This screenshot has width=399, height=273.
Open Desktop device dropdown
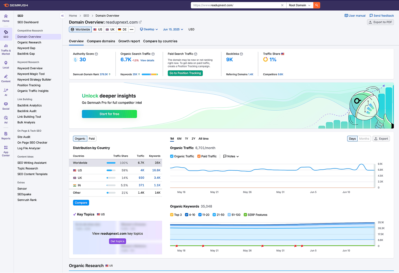coord(149,29)
